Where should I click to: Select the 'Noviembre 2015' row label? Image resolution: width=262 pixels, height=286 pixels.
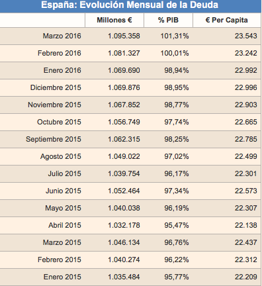coord(54,105)
